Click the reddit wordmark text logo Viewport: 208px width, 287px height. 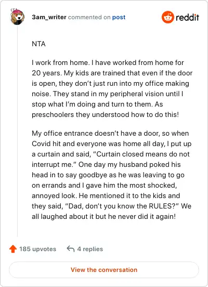[x=187, y=17]
